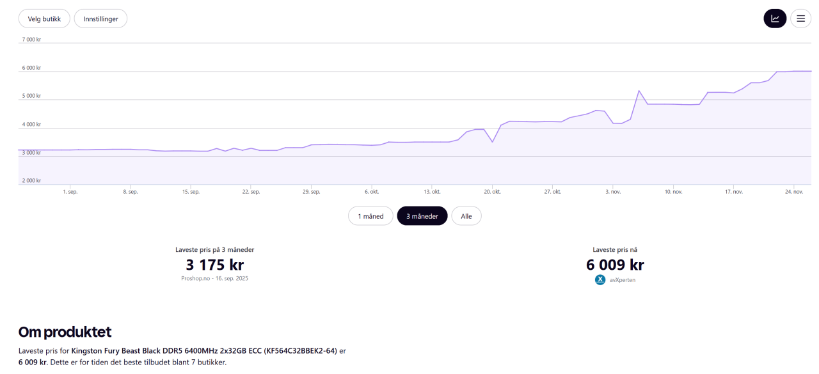Click Proshop.no 16. sep. 2025 text
This screenshot has width=819, height=374.
pyautogui.click(x=214, y=279)
